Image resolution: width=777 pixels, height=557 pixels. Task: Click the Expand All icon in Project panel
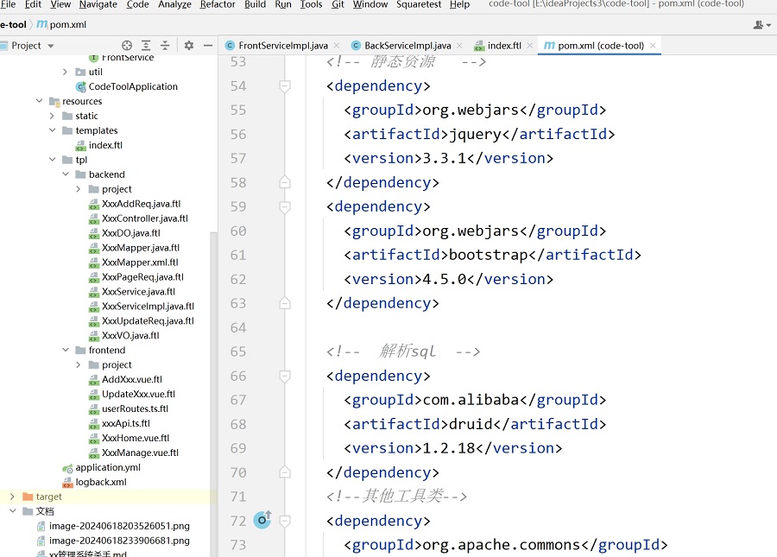(147, 45)
